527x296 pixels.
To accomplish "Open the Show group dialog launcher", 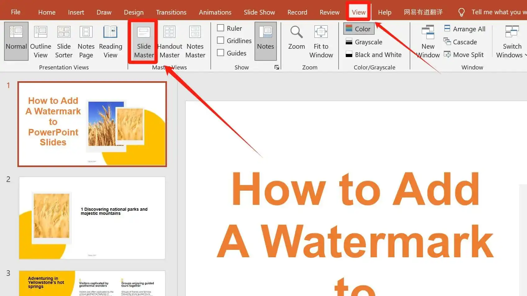I will tap(277, 67).
